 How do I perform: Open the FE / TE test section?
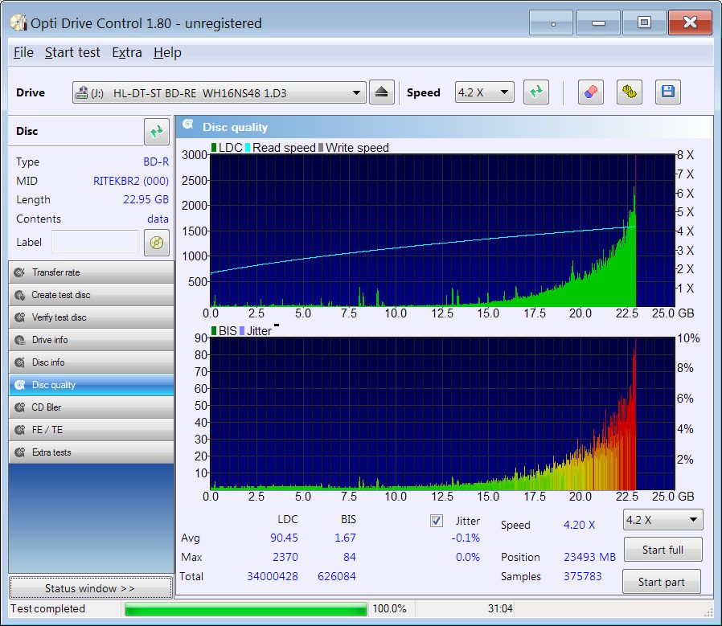91,430
